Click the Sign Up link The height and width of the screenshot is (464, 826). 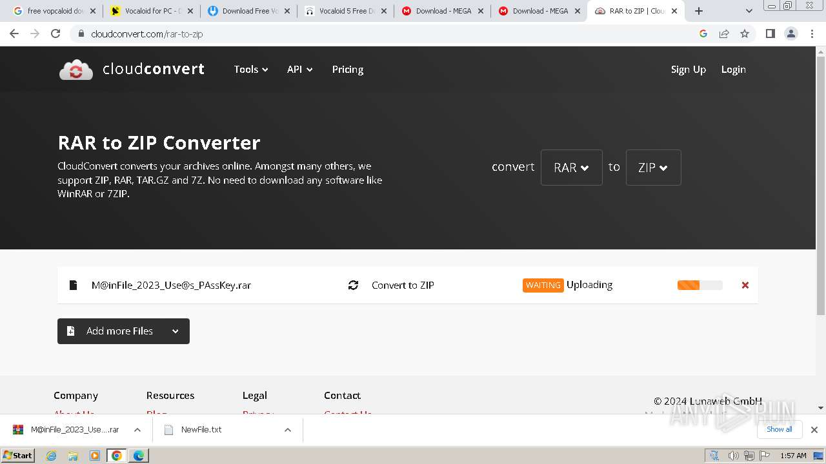[689, 70]
